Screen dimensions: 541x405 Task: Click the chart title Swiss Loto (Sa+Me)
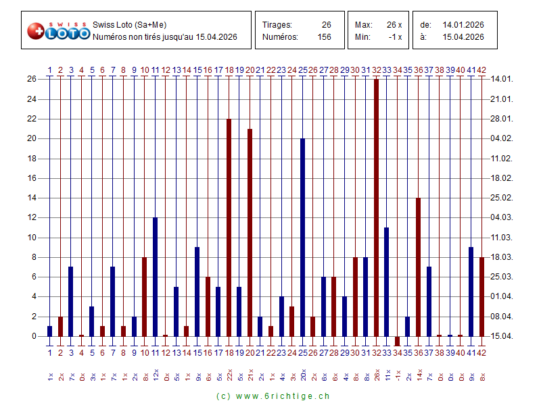[129, 25]
